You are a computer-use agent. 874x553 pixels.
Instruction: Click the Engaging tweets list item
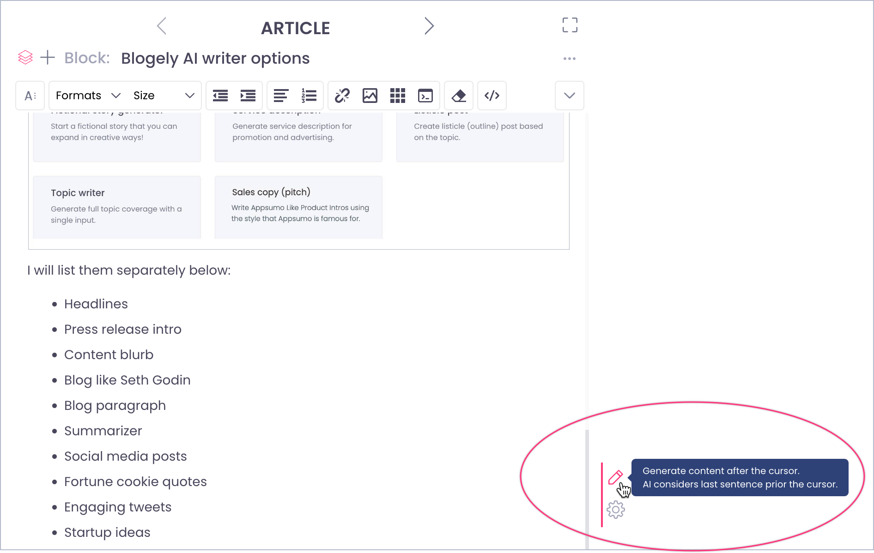click(118, 507)
